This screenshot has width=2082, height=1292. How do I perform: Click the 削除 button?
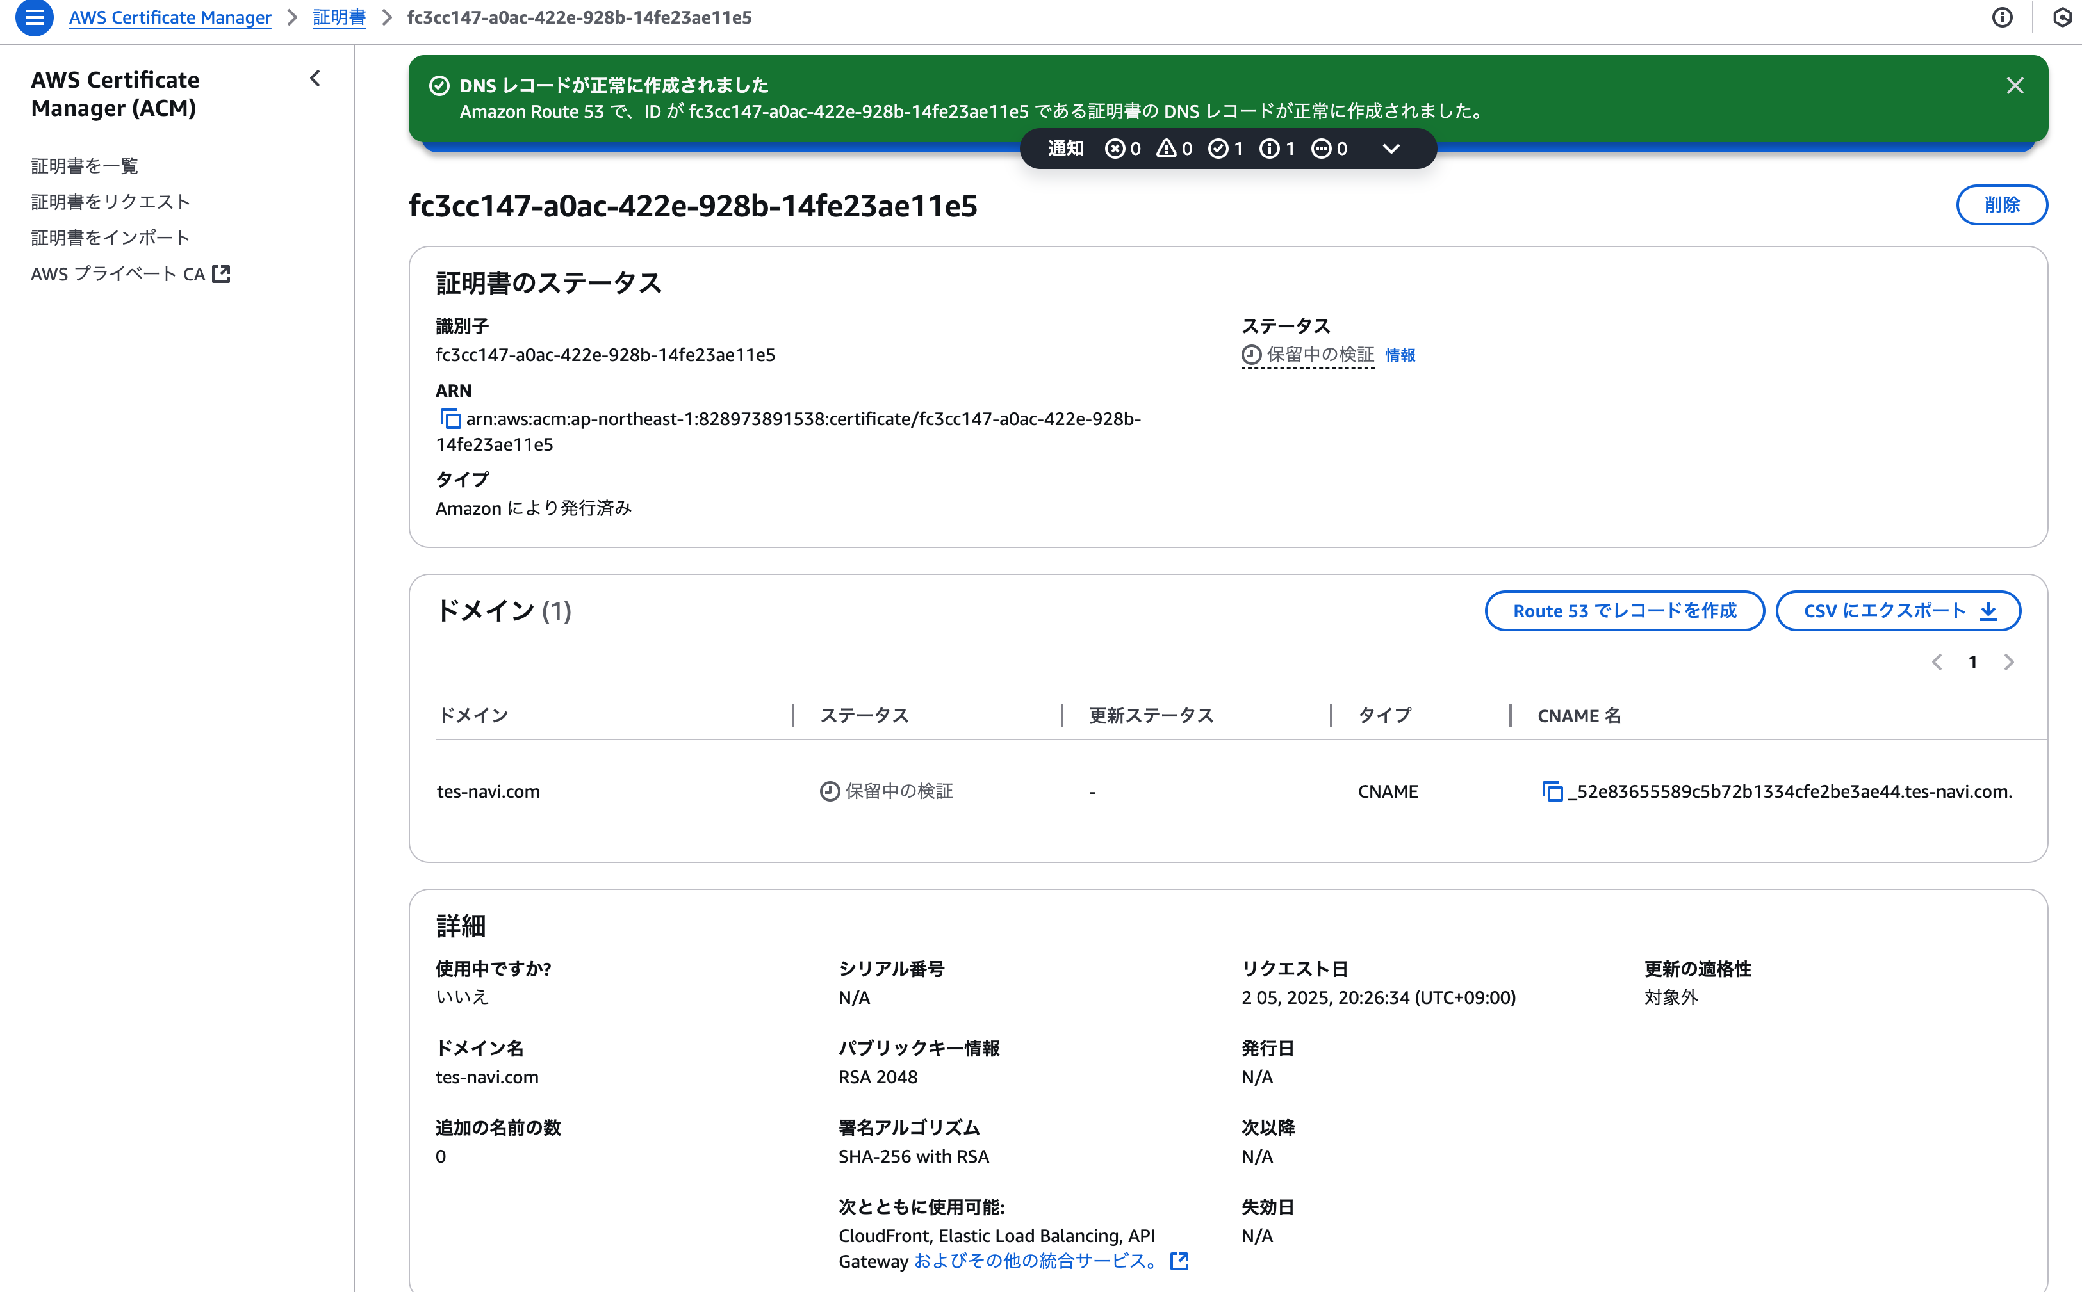point(2002,205)
